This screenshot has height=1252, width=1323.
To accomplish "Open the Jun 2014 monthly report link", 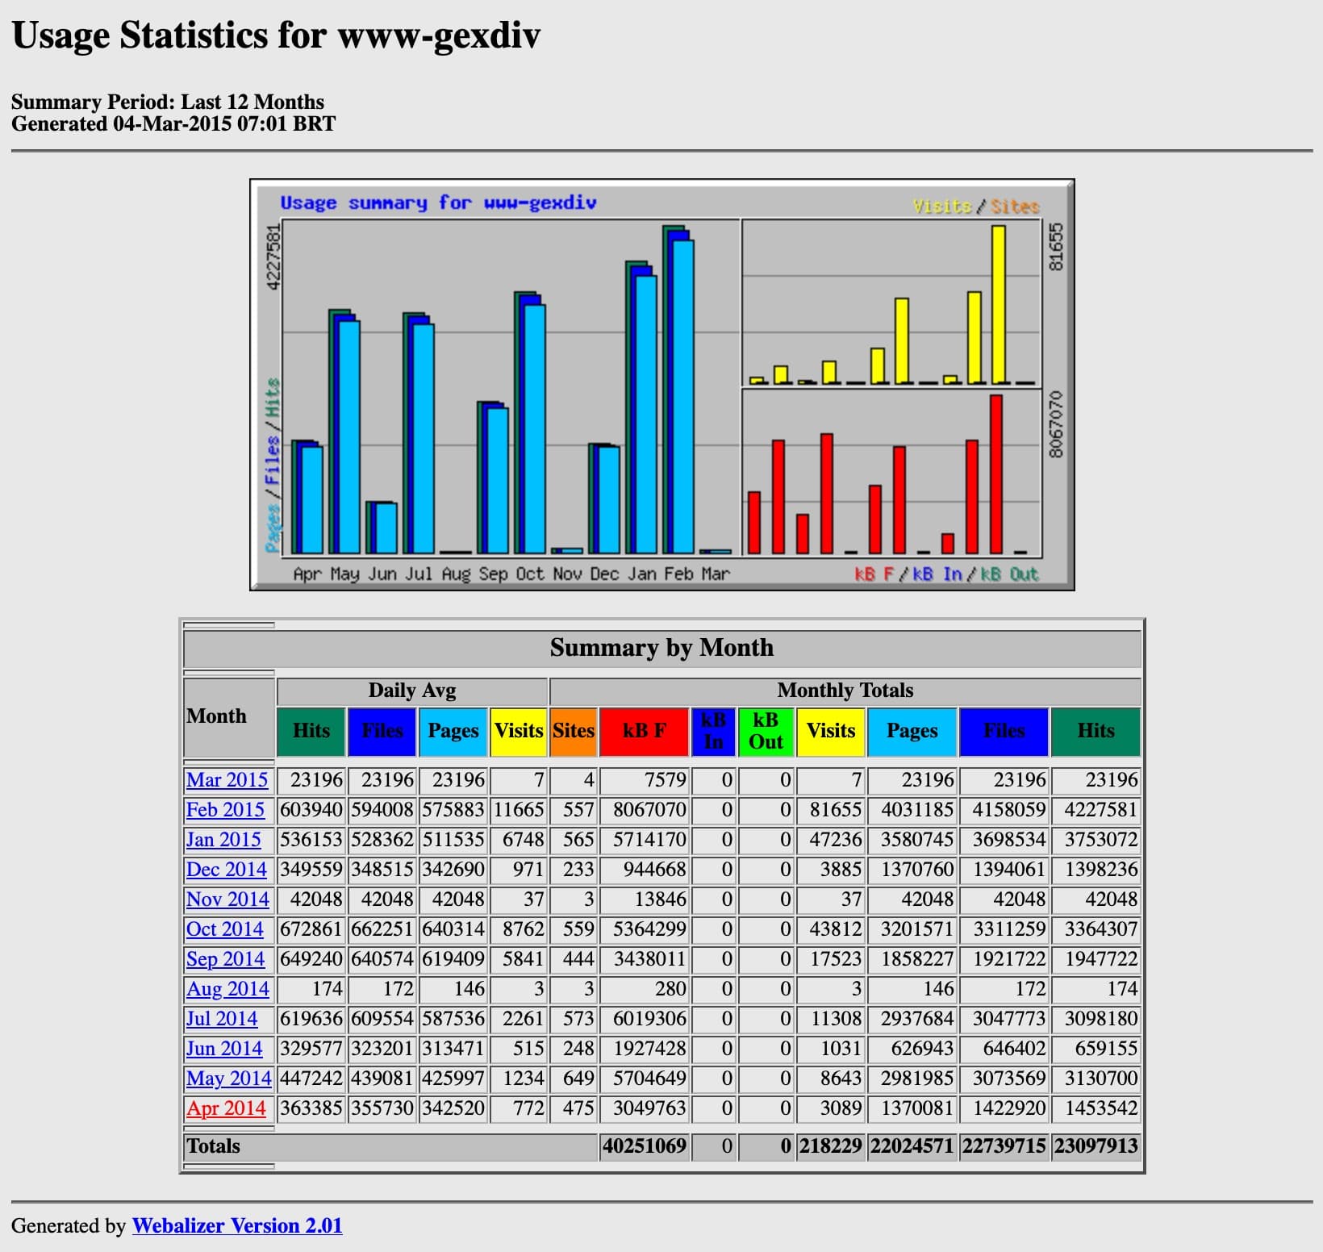I will tap(224, 1049).
